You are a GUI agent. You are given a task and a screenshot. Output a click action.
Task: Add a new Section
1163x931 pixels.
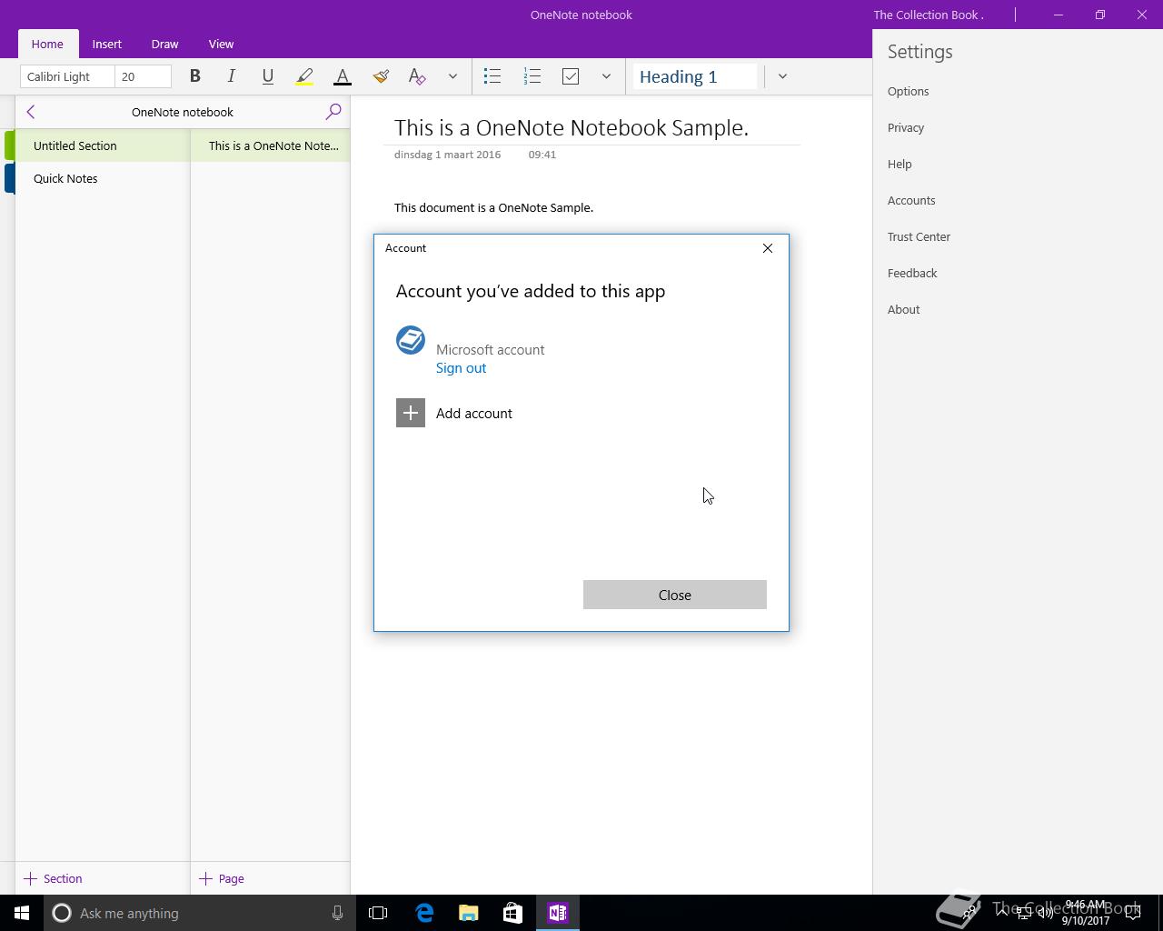tap(54, 878)
